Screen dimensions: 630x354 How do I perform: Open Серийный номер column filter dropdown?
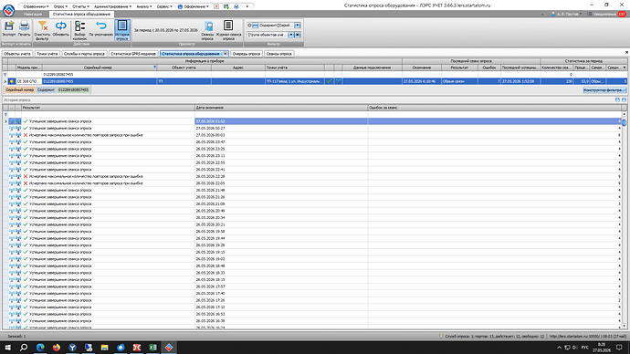pos(154,67)
